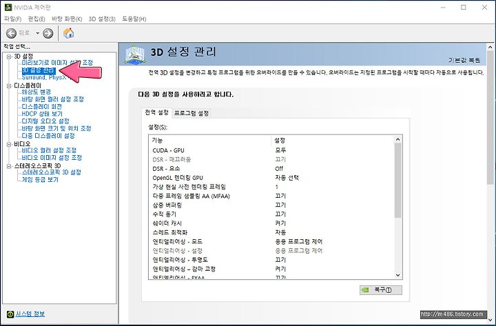
Task: Open 3D 설정(3) menu
Action: (102, 19)
